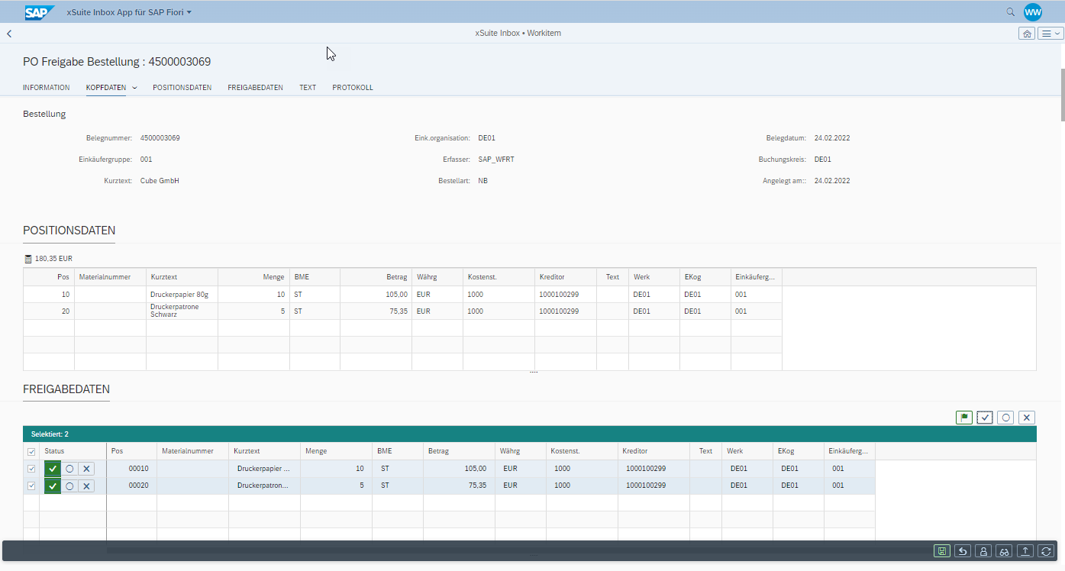Image resolution: width=1065 pixels, height=571 pixels.
Task: Expand the Kopfdaten tab chevron
Action: [x=134, y=88]
